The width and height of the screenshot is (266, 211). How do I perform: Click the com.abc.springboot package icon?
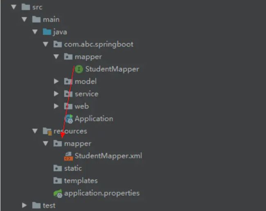[x=58, y=44]
